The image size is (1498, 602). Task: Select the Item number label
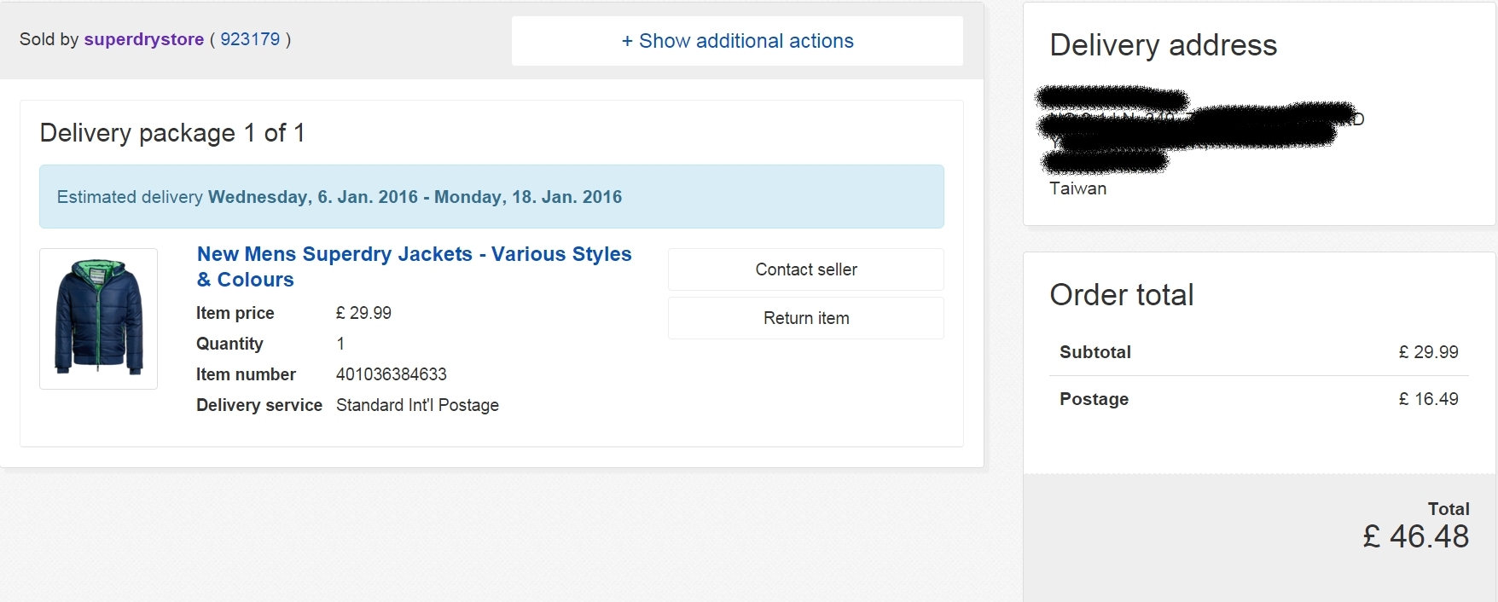pyautogui.click(x=246, y=374)
